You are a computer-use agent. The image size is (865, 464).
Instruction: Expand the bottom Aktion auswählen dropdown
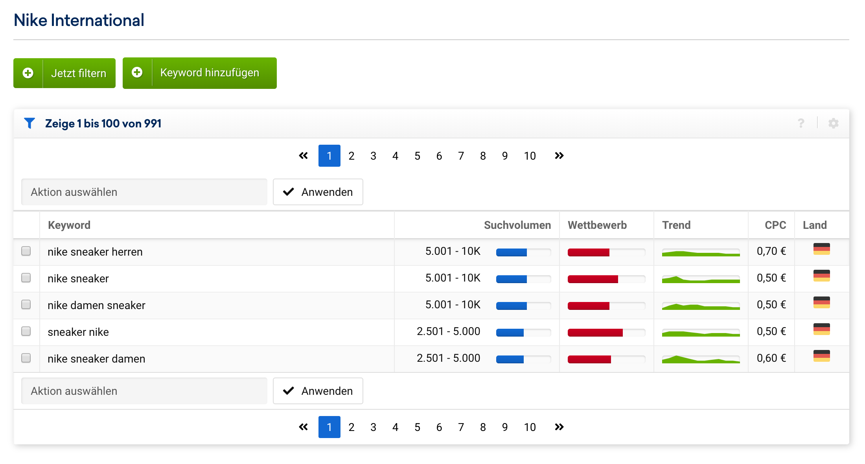pos(144,391)
